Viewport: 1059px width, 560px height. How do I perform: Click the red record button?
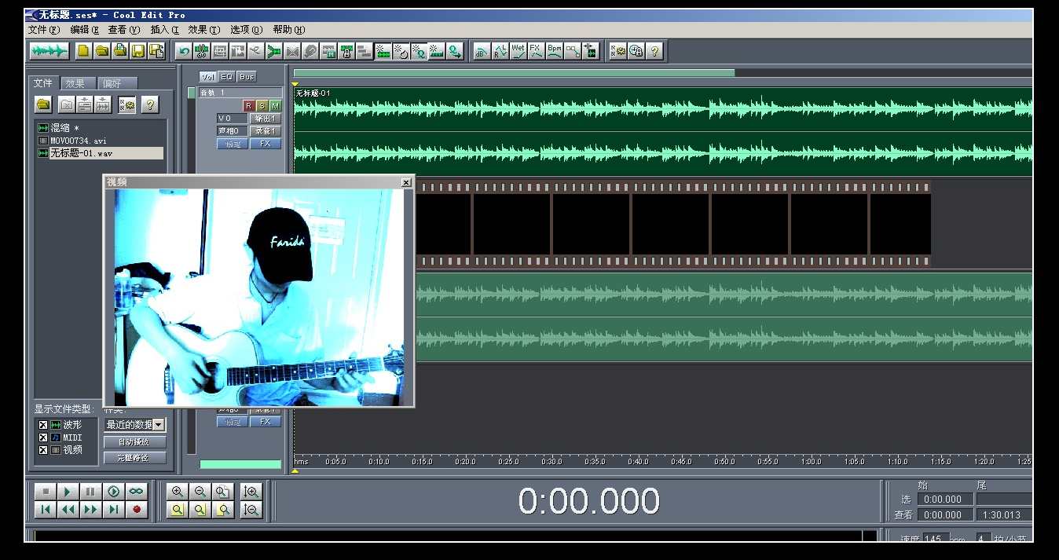137,509
